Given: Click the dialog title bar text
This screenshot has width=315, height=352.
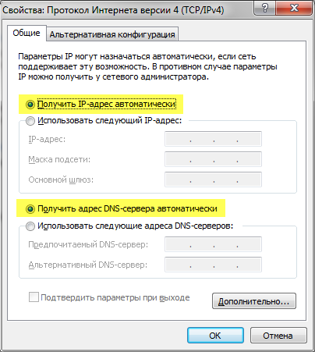Looking at the screenshot, I should (x=113, y=10).
